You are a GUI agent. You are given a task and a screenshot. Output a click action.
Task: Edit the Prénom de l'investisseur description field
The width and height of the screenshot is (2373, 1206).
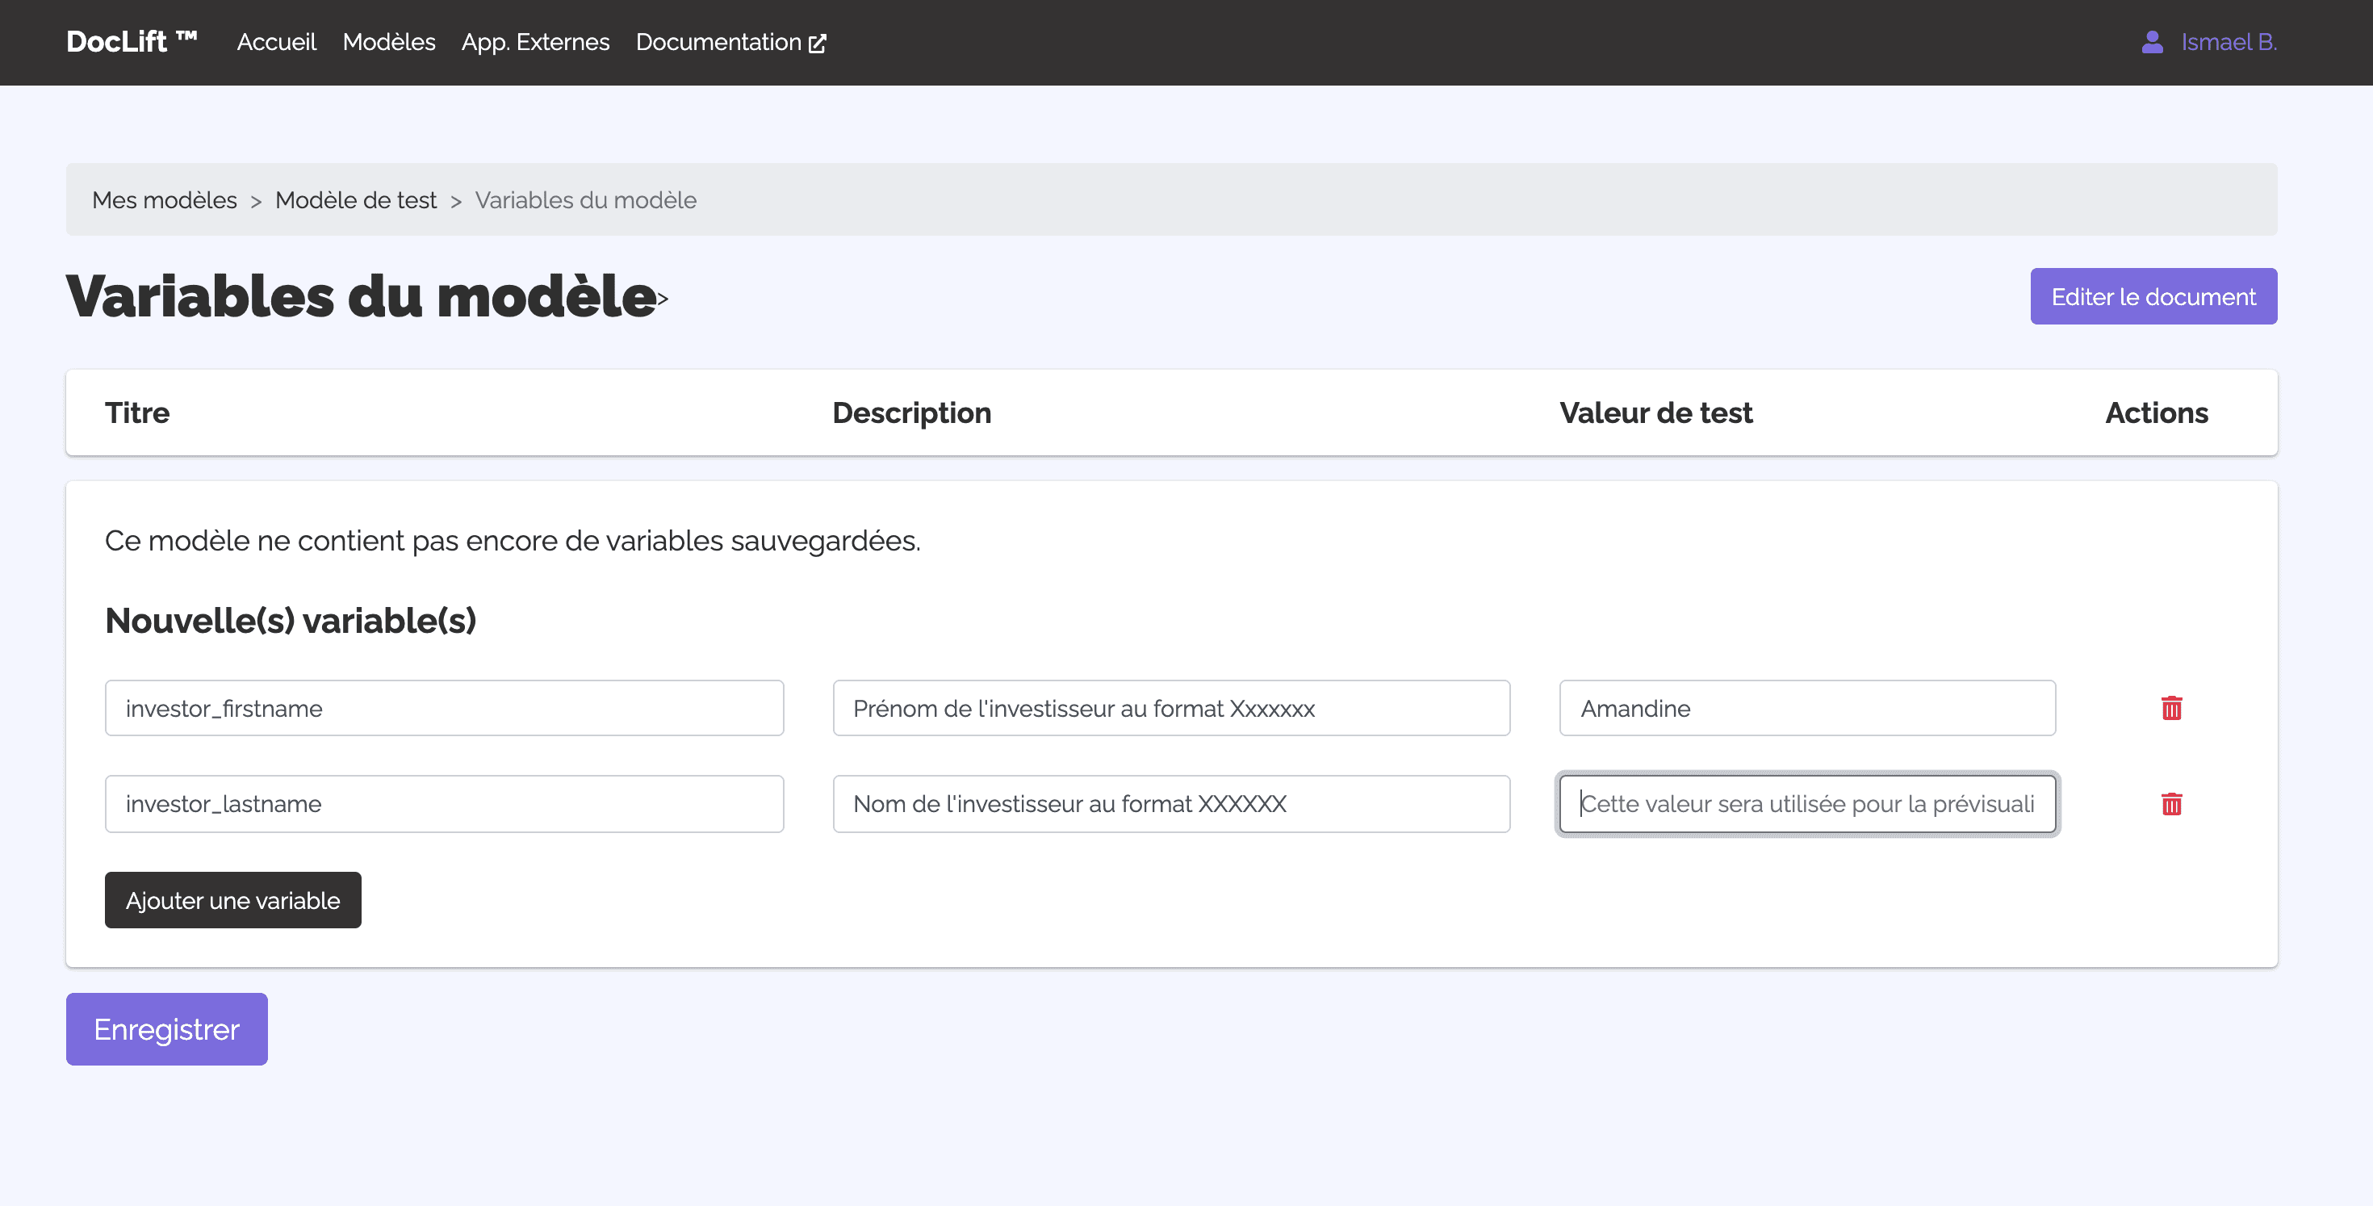(x=1171, y=708)
